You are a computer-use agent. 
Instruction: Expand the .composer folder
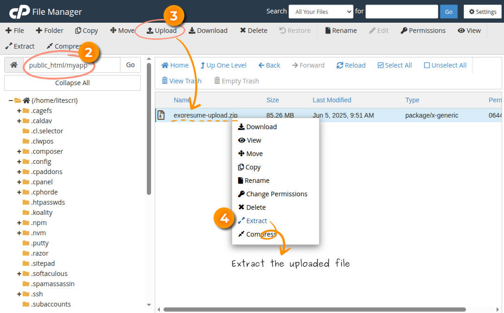click(19, 152)
